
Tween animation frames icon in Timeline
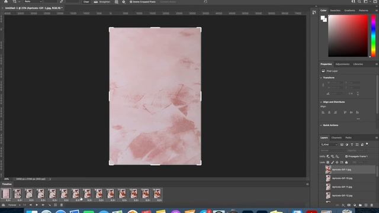point(50,205)
